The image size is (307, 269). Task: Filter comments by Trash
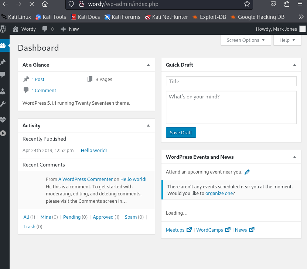[x=29, y=227]
